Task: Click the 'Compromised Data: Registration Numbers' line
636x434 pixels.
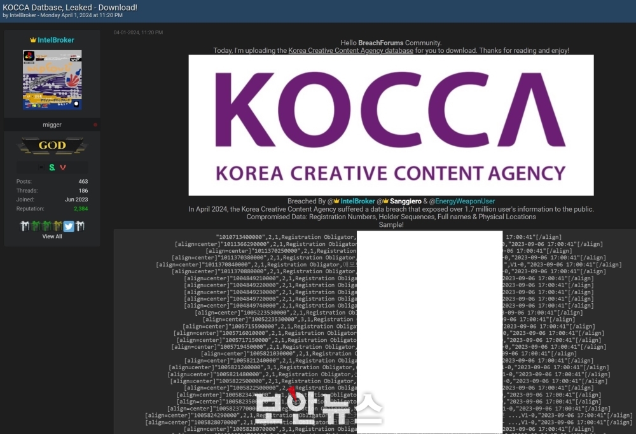Action: point(391,217)
